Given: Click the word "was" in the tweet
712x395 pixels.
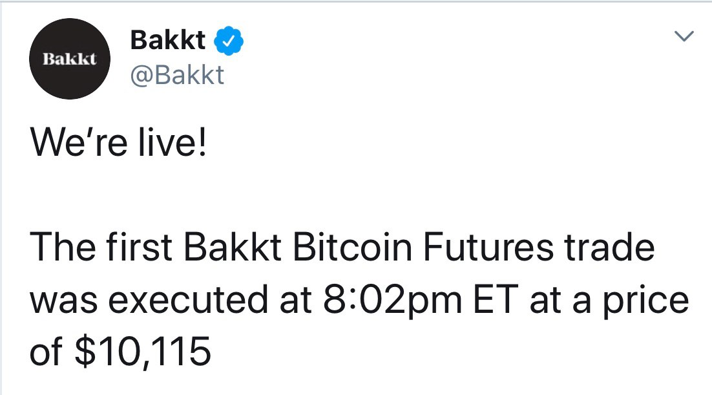Looking at the screenshot, I should click(x=59, y=303).
